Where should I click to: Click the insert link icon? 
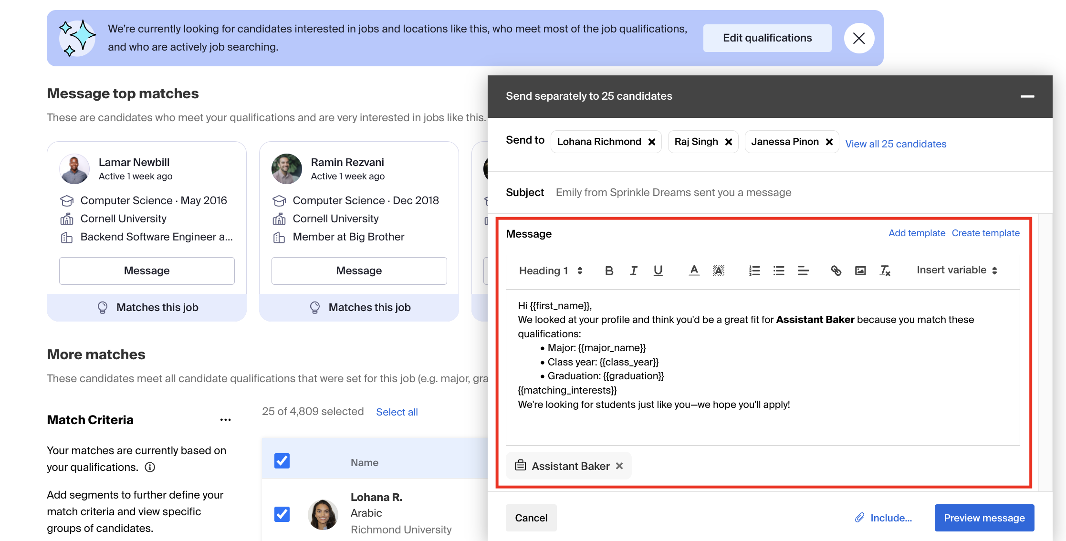(836, 270)
